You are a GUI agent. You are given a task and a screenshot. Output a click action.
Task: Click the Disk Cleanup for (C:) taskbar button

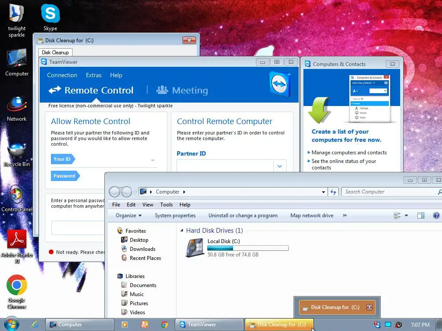pyautogui.click(x=279, y=325)
